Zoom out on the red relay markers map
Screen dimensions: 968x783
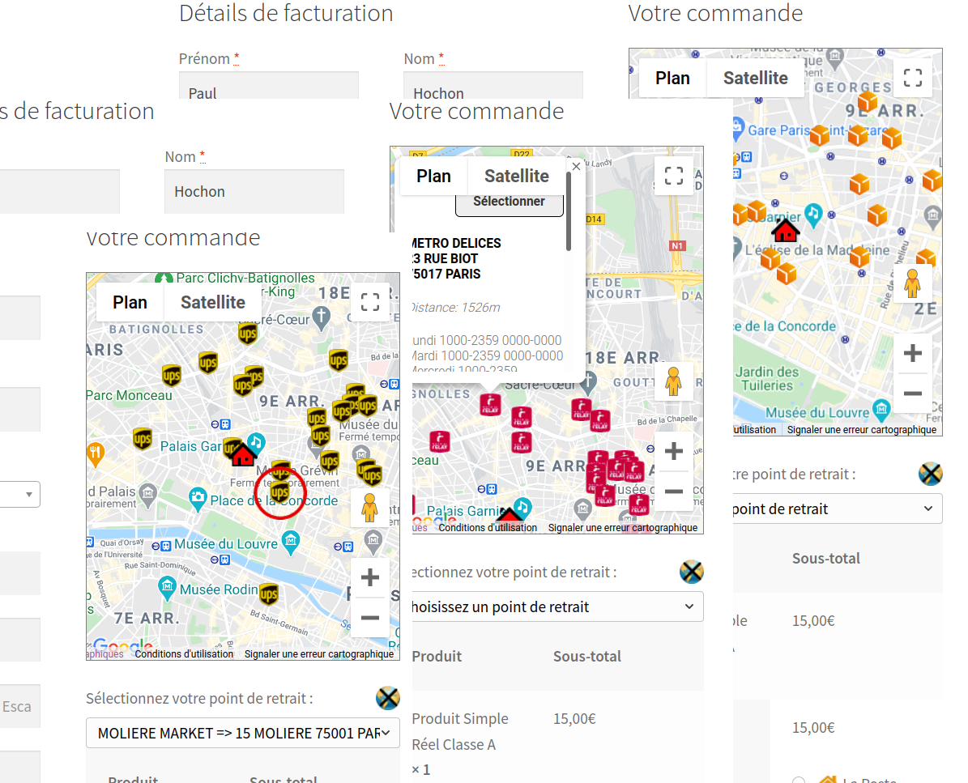point(673,492)
